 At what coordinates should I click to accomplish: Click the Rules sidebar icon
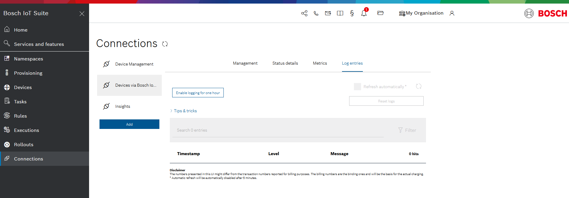7,116
